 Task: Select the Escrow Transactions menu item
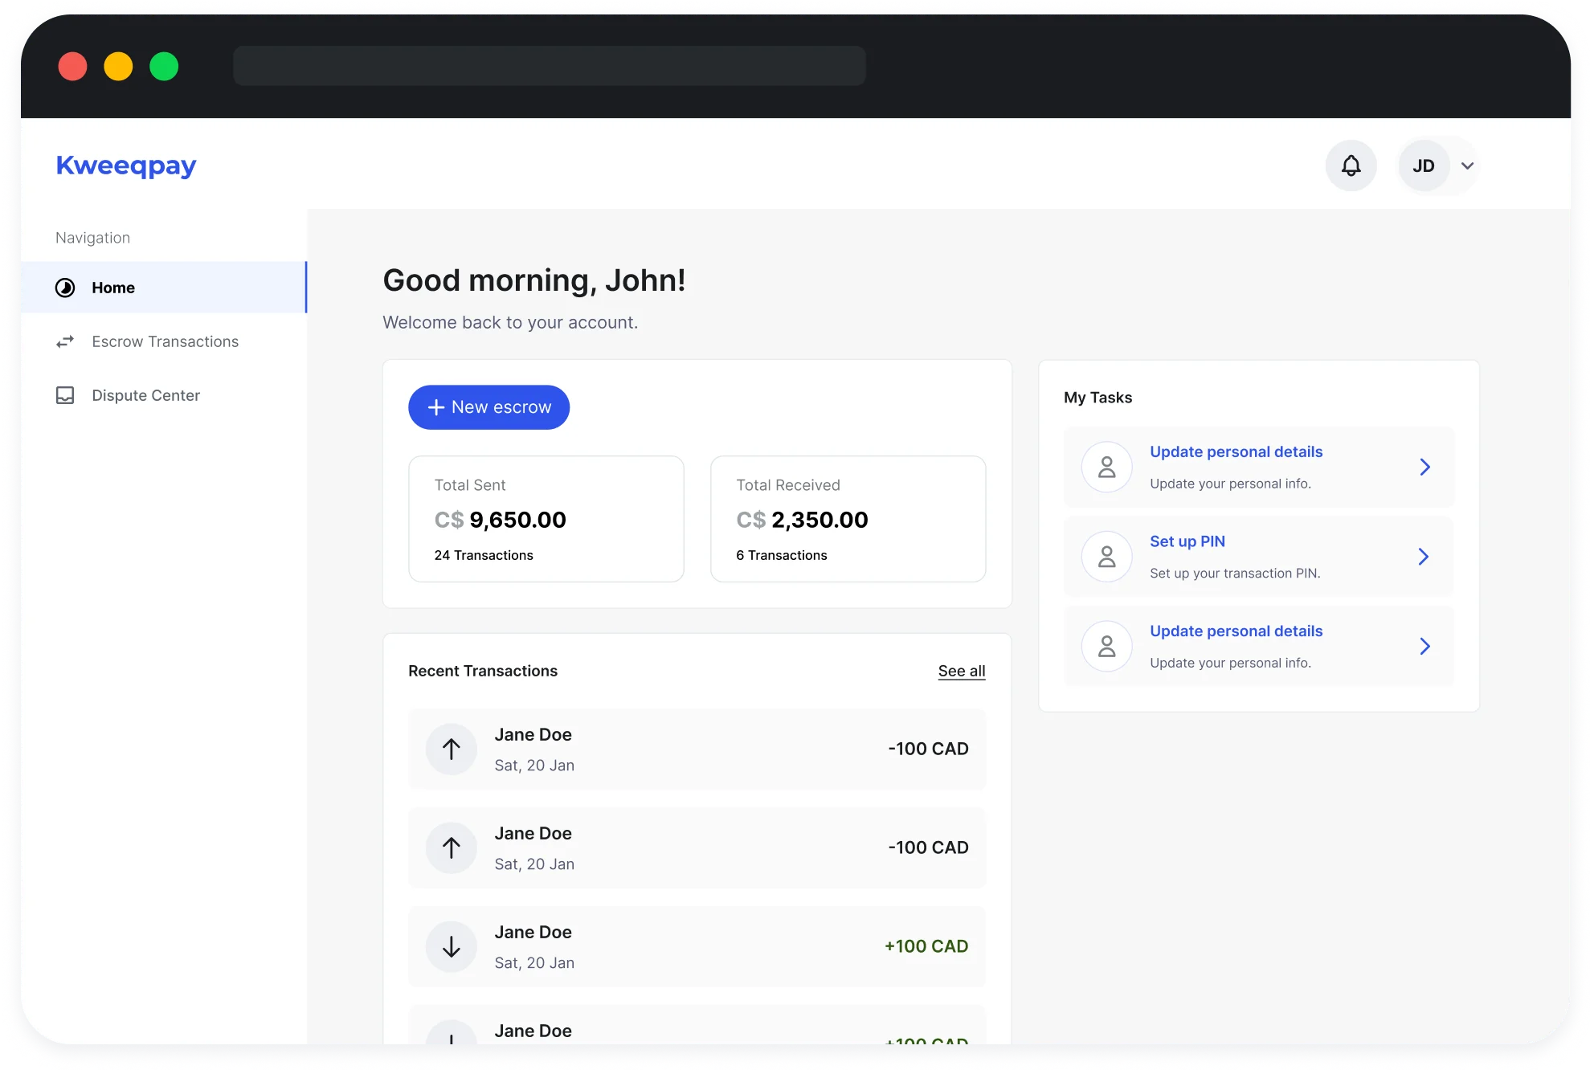pos(165,341)
